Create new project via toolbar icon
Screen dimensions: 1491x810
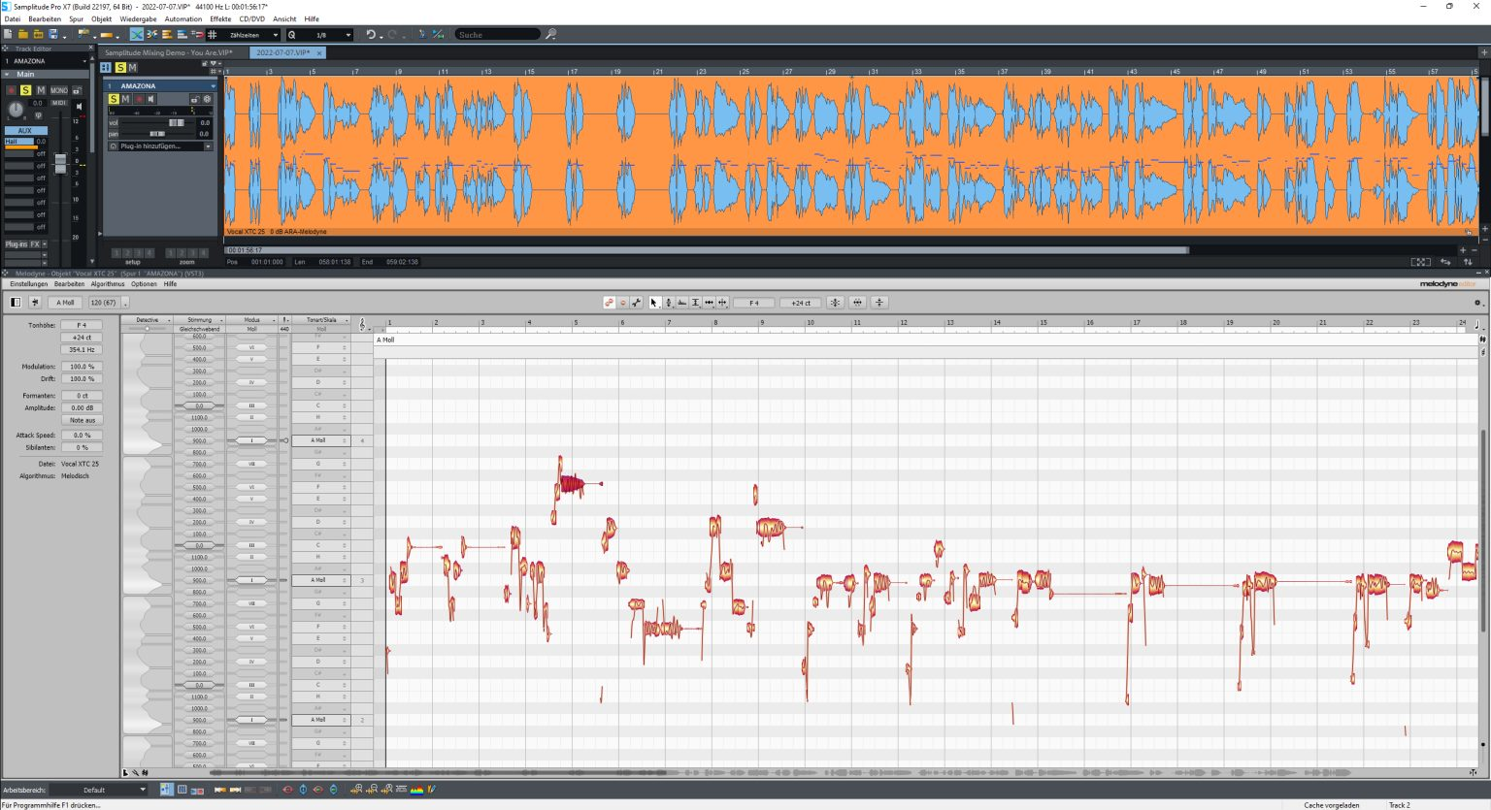[x=8, y=34]
